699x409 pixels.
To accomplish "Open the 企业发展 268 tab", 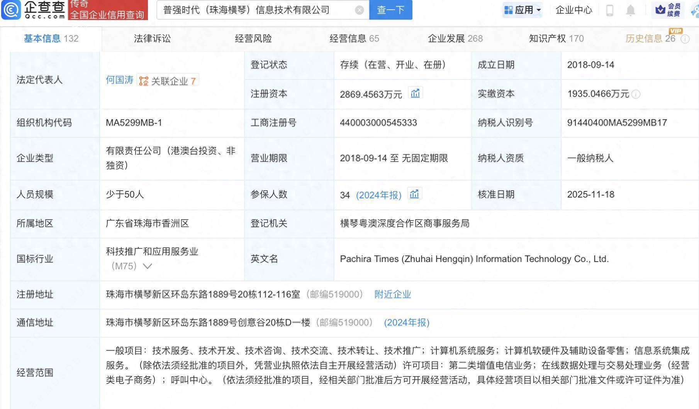I will [455, 38].
